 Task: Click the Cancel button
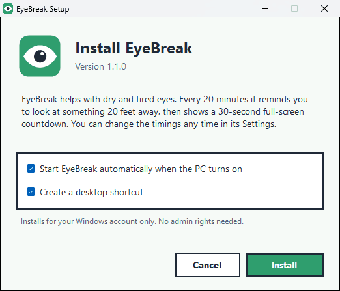(x=208, y=265)
